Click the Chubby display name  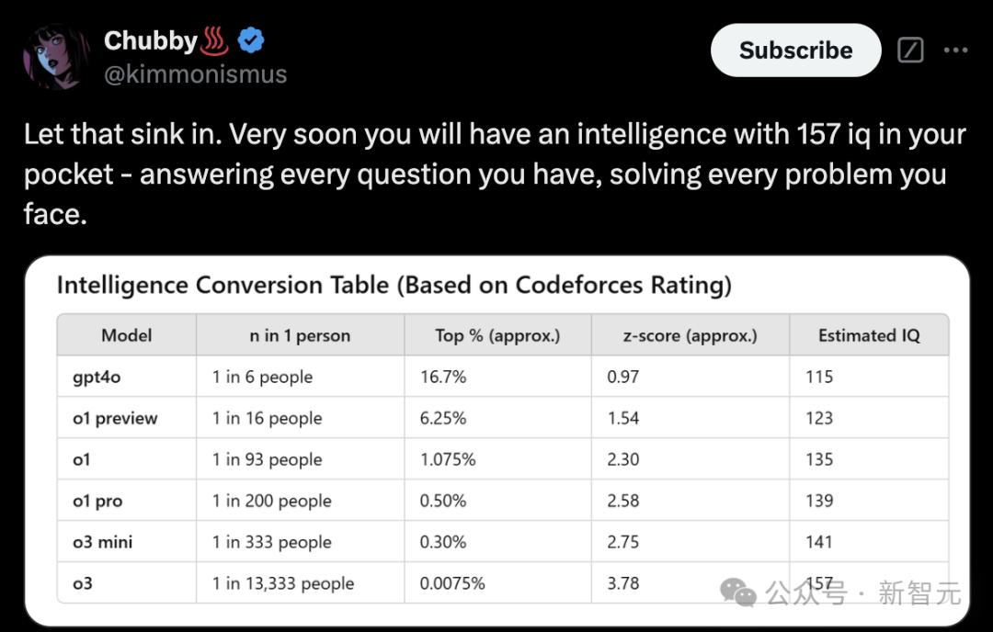tap(151, 41)
